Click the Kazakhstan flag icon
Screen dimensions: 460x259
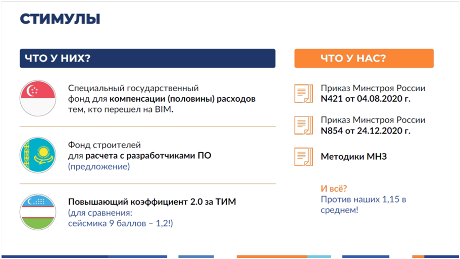[38, 155]
